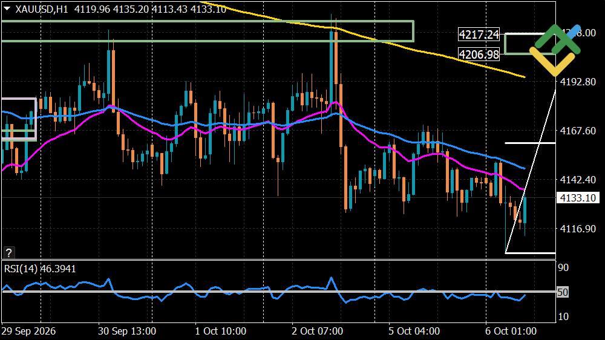Click the RSI(14) 46.3941 indicator label

[40, 269]
